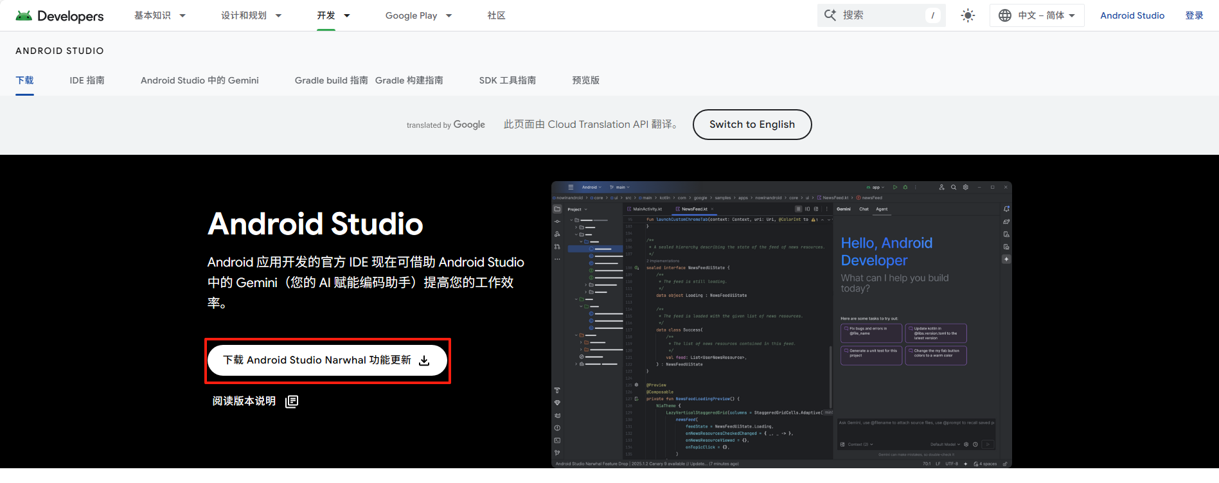Click the Android Studio IDE screenshot thumbnail
Viewport: 1219px width, 483px height.
point(781,324)
